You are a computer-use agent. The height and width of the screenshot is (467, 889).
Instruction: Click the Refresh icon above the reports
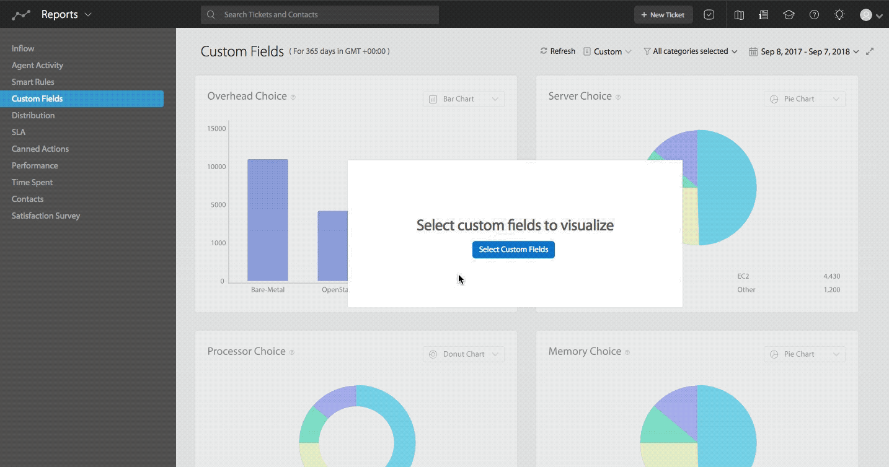point(544,51)
